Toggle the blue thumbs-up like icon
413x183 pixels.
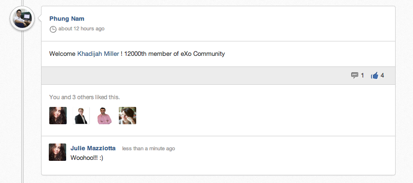click(x=374, y=76)
